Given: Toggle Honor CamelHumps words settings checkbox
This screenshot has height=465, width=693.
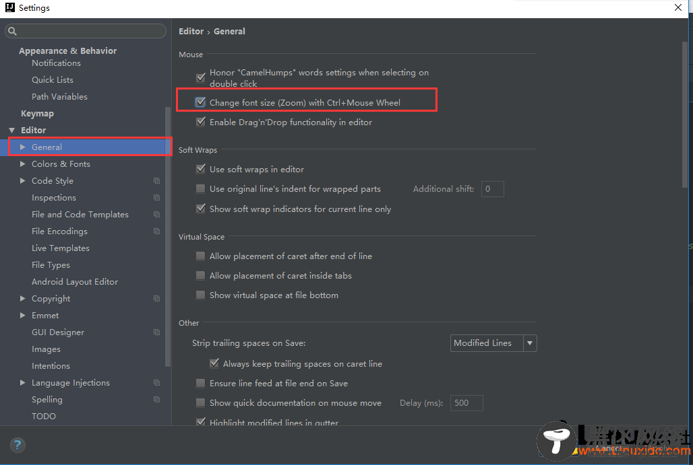Looking at the screenshot, I should coord(201,77).
